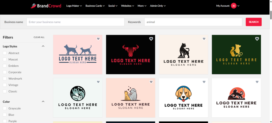Click heart on black panther logo
This screenshot has width=272, height=123.
tap(204, 39)
